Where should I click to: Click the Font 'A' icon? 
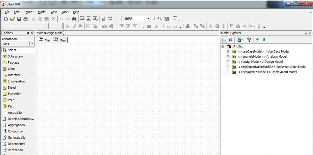tap(67, 26)
